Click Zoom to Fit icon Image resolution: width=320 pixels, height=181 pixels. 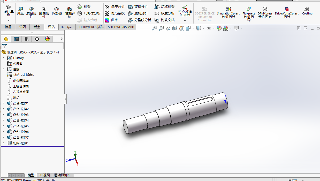[155, 28]
